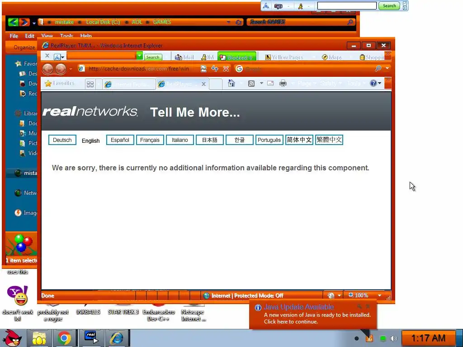Viewport: 463px width, 347px height.
Task: Open the Favorites star button in IE
Action: pyautogui.click(x=59, y=84)
